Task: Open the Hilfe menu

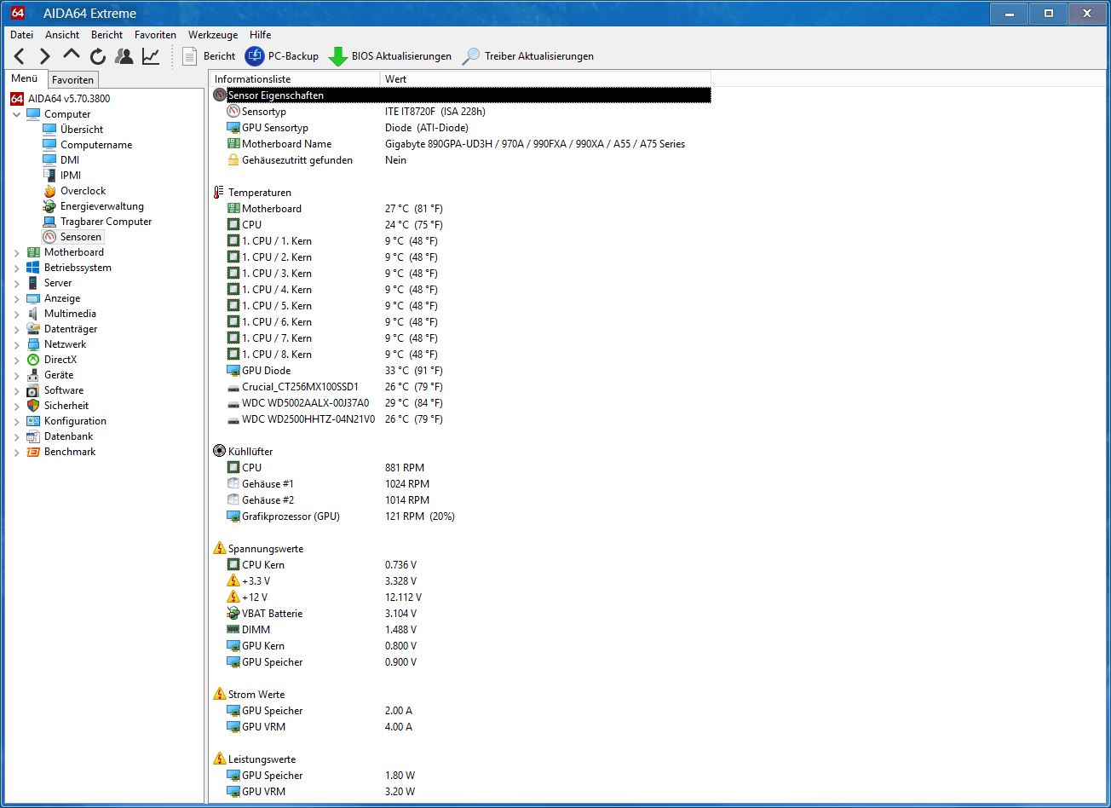Action: pos(261,35)
